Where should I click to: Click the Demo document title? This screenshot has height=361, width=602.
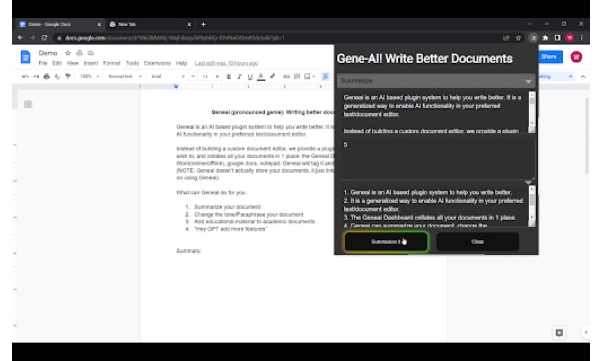click(48, 53)
